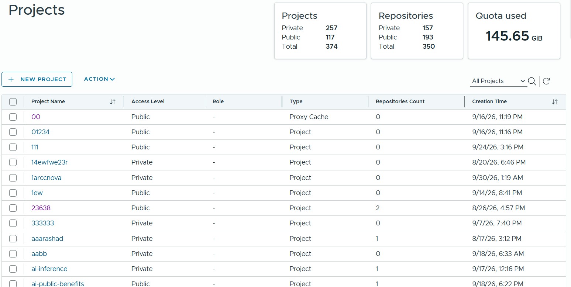Refresh the projects list
The height and width of the screenshot is (287, 571).
547,81
